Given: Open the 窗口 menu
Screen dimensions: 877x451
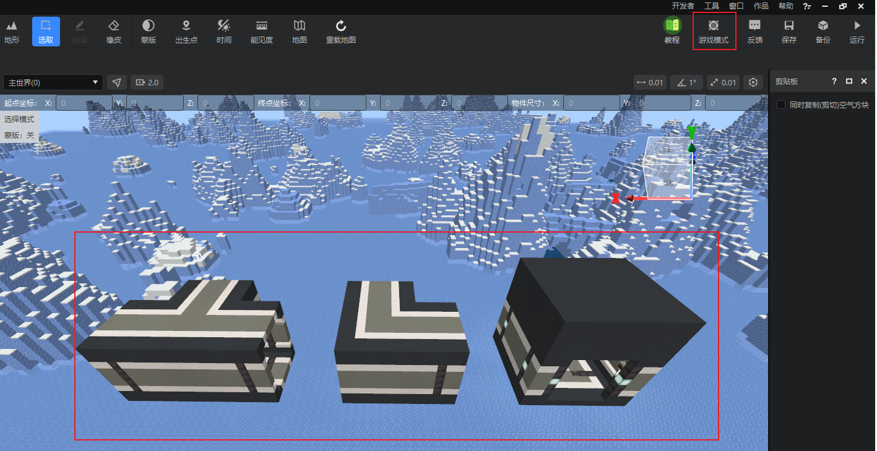Looking at the screenshot, I should tap(737, 6).
